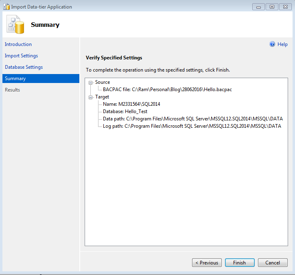Cancel the import wizard
Image resolution: width=295 pixels, height=275 pixels.
(x=273, y=263)
